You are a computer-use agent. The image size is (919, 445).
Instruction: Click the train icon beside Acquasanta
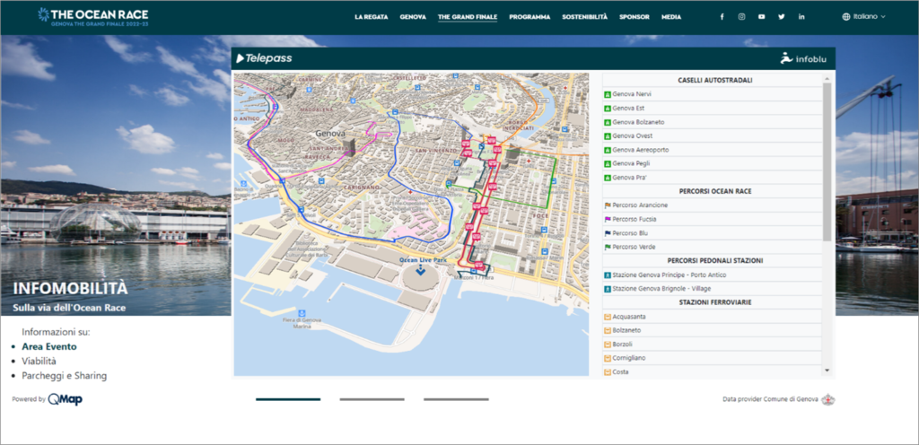[608, 317]
